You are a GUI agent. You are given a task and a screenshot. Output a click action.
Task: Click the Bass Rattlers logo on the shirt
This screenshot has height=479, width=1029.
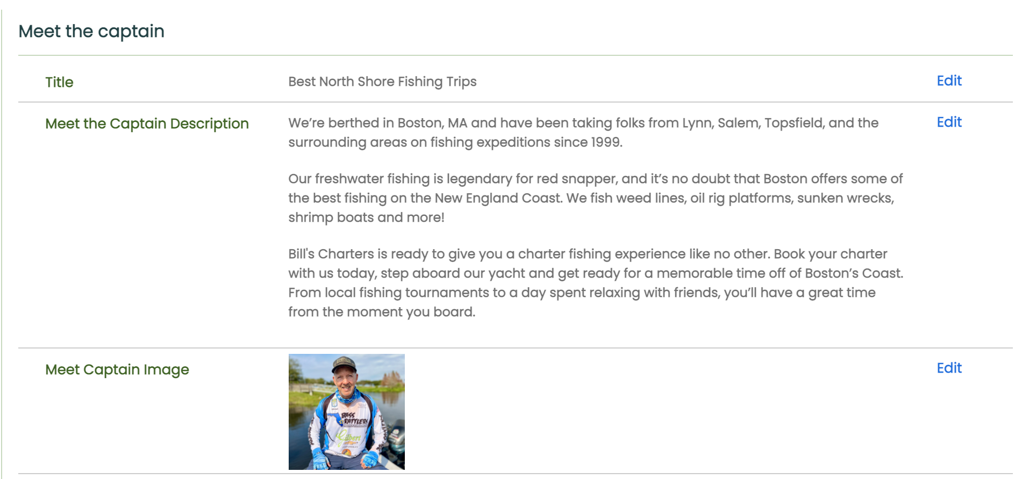[x=354, y=418]
